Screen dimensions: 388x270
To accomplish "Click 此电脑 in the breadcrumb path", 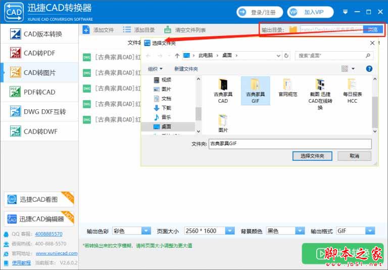I will pos(206,55).
